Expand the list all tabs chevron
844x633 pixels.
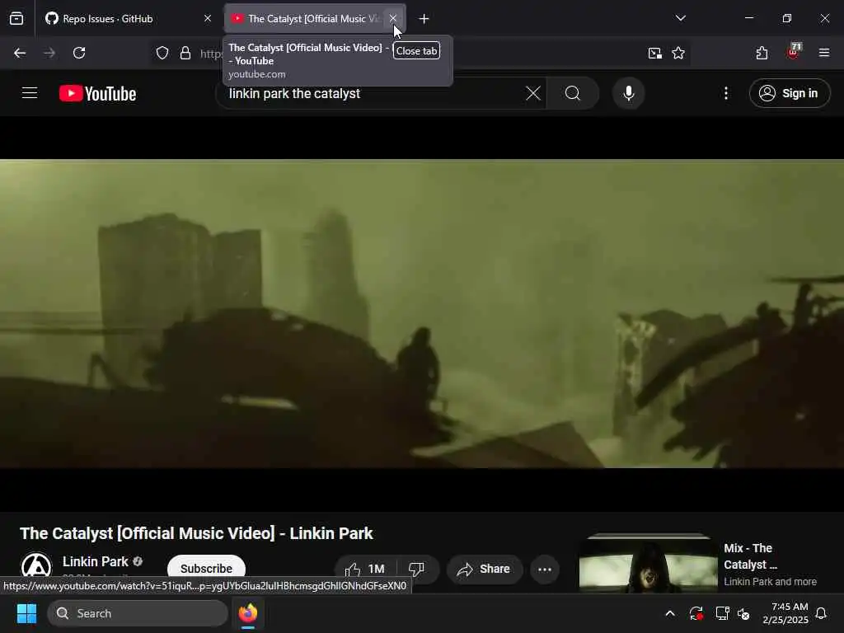coord(680,19)
